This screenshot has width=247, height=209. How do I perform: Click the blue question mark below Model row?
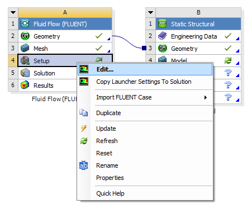(x=228, y=73)
